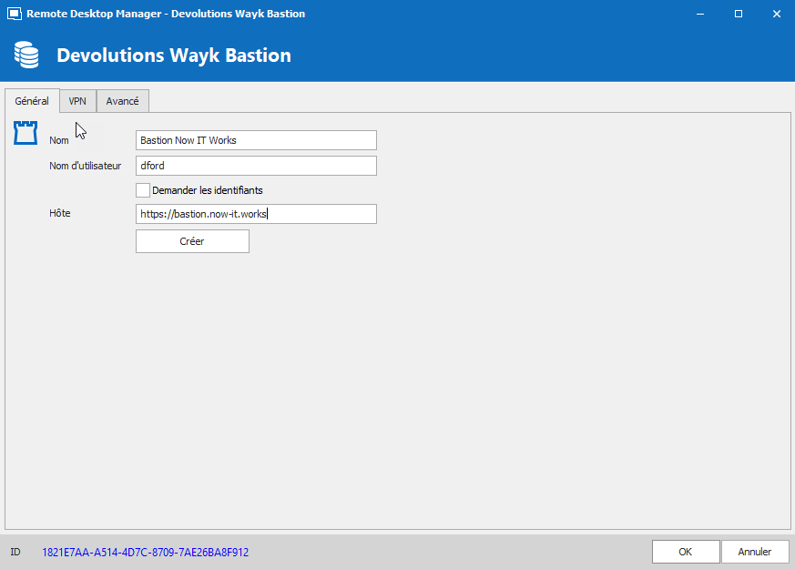Click the Nom d'utilisateur label

pos(86,166)
